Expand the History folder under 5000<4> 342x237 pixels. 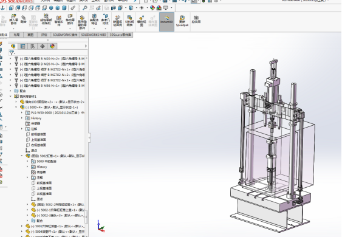coord(22,118)
